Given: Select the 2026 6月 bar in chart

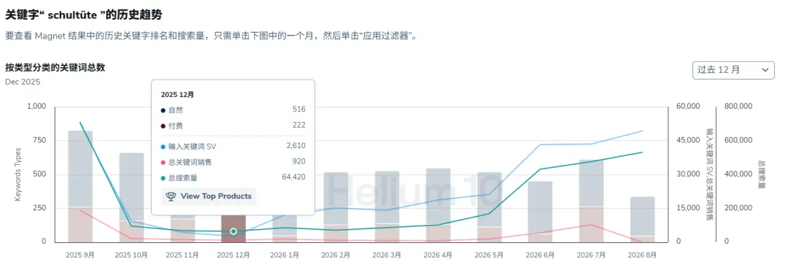Looking at the screenshot, I should [540, 211].
